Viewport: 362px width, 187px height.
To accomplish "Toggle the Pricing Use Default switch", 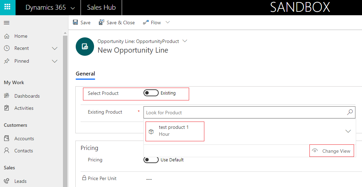I will pos(151,160).
